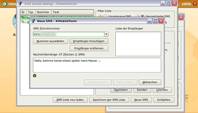Click the SMS speichern button
Viewport: 198px width, 113px height.
click(98, 82)
